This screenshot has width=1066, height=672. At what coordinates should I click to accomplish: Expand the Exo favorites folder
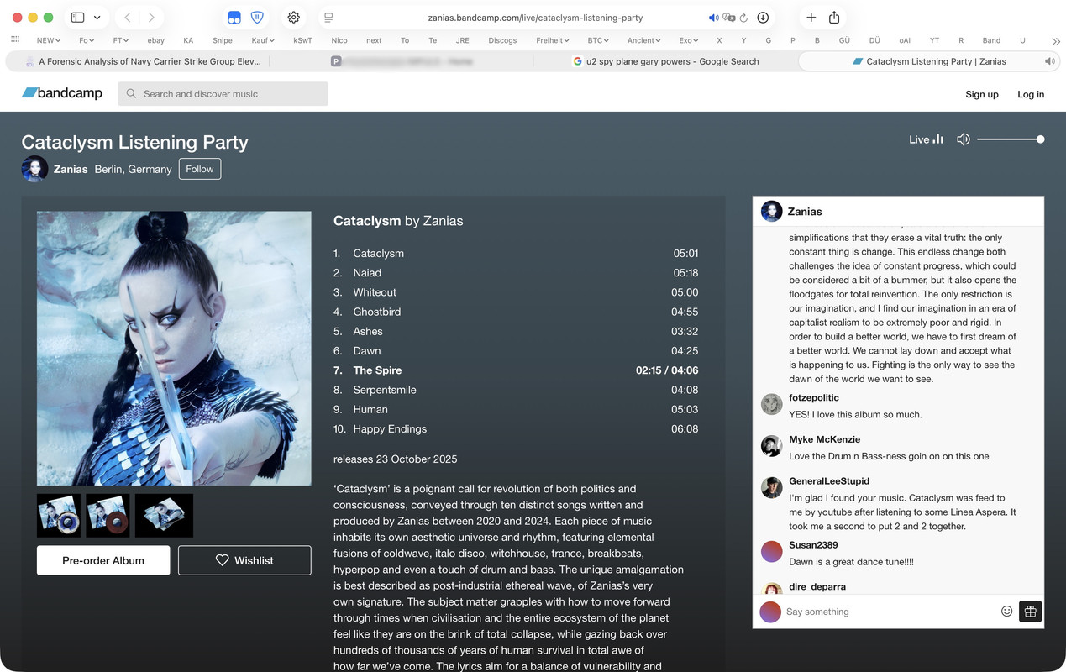click(688, 40)
